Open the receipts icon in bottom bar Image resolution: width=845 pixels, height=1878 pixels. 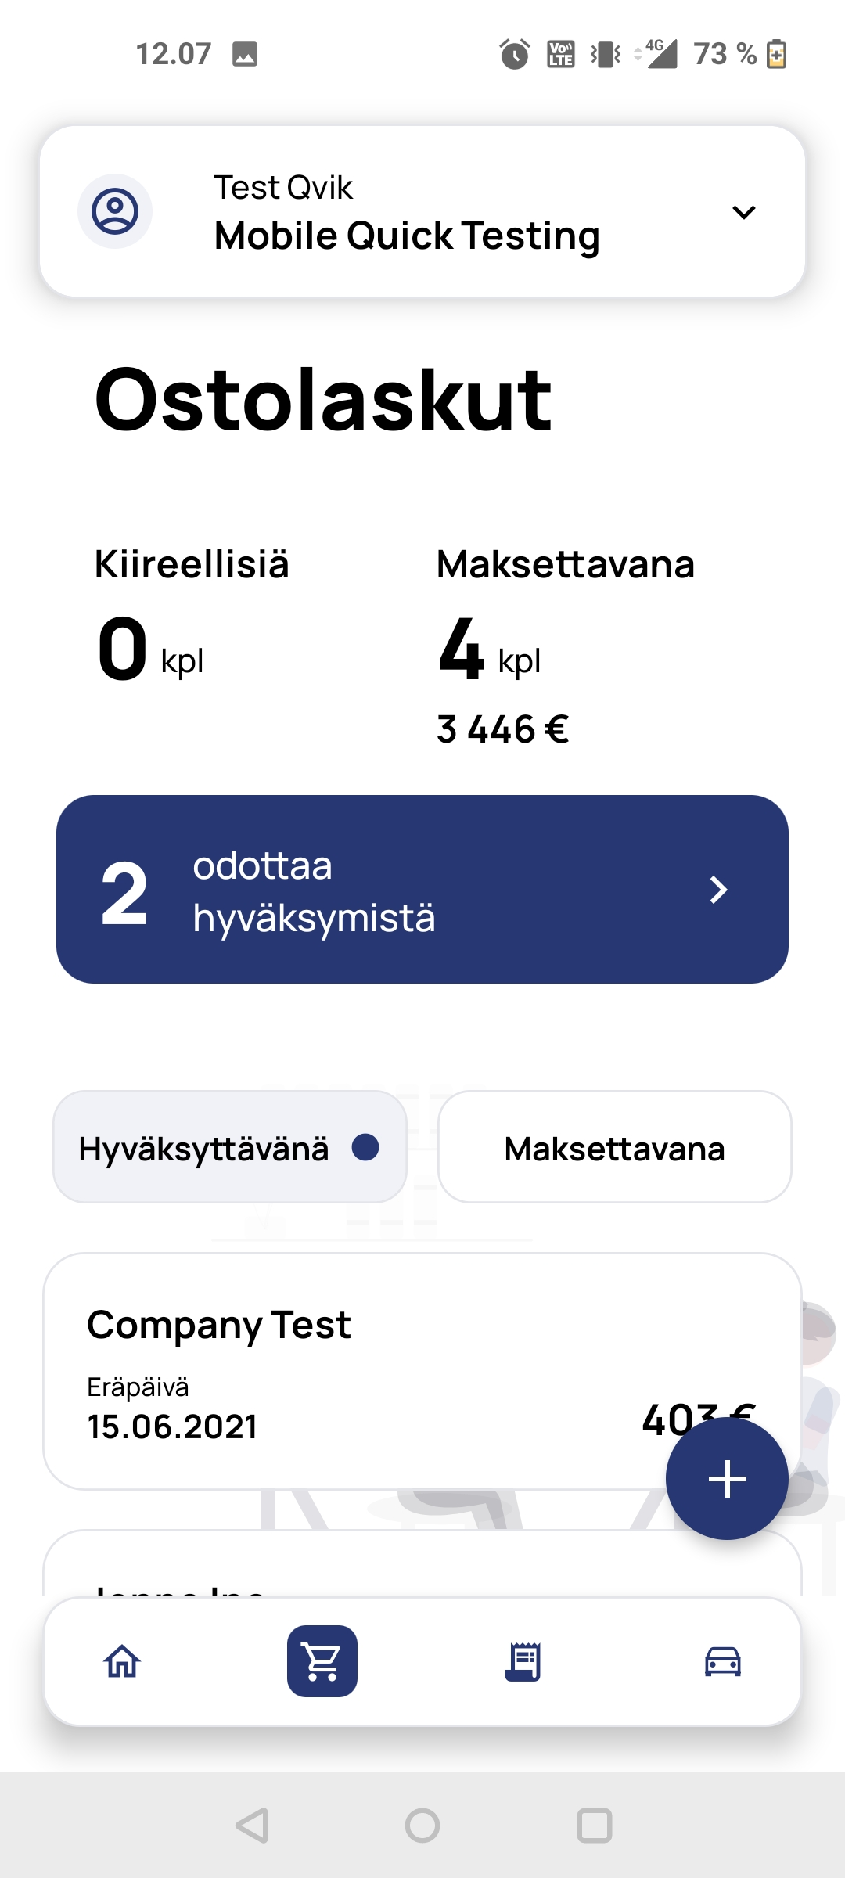click(x=523, y=1661)
